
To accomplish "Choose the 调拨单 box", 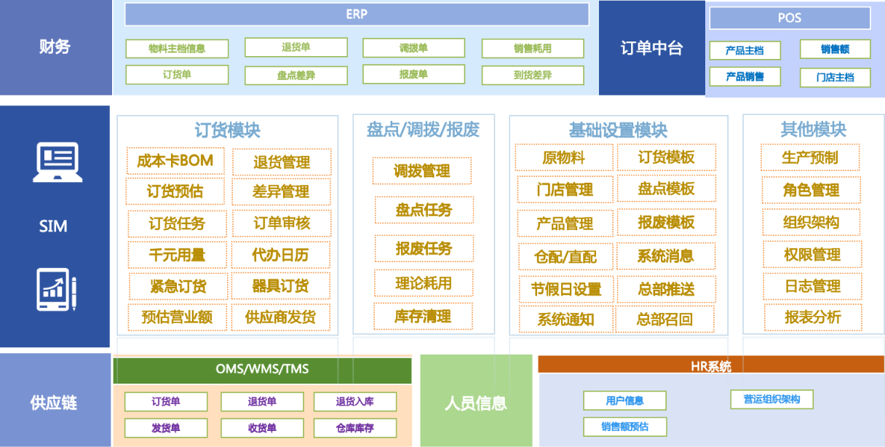I will pyautogui.click(x=413, y=48).
